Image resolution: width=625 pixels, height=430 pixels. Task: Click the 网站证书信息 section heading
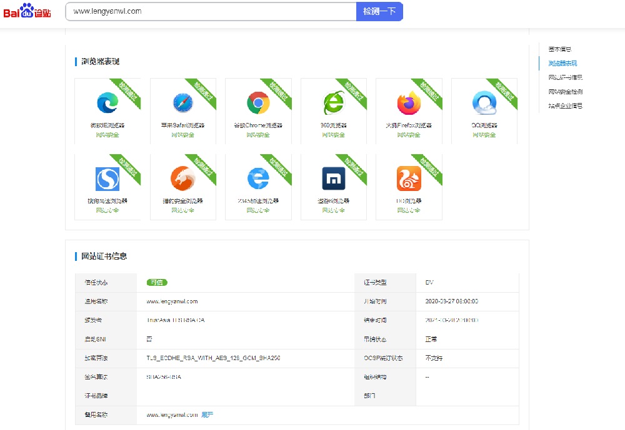(104, 256)
